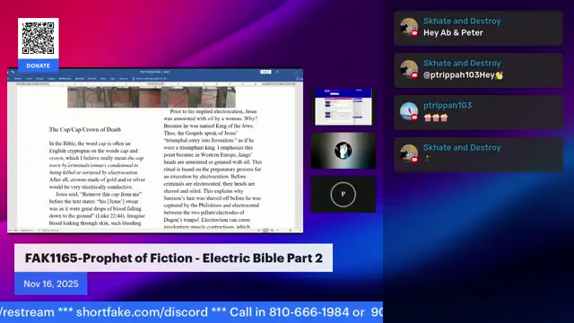Open the Review tab in Word
The height and width of the screenshot is (323, 574).
pos(91,78)
